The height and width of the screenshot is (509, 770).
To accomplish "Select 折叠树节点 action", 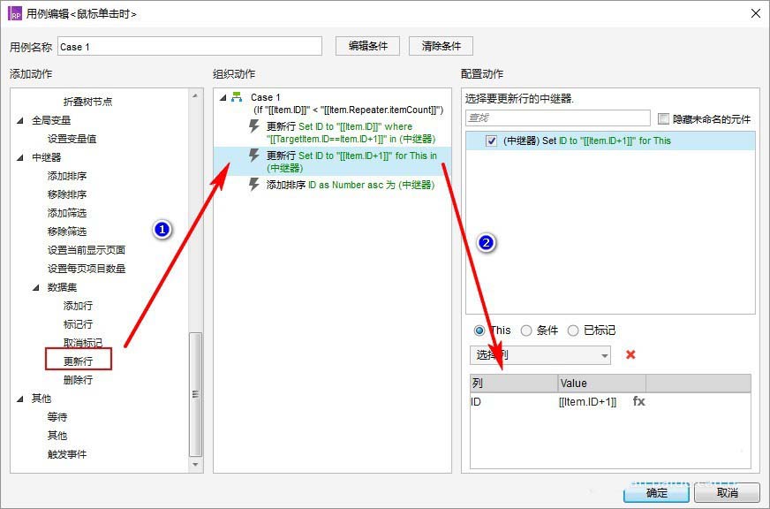I will (x=88, y=102).
